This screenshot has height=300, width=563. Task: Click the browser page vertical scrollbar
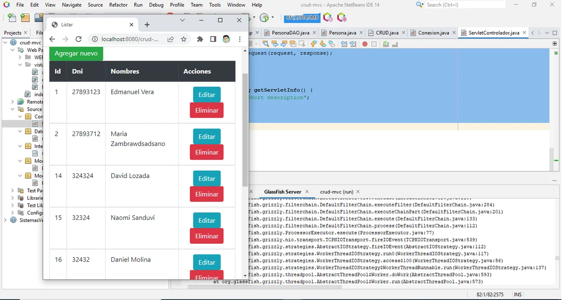point(245,130)
